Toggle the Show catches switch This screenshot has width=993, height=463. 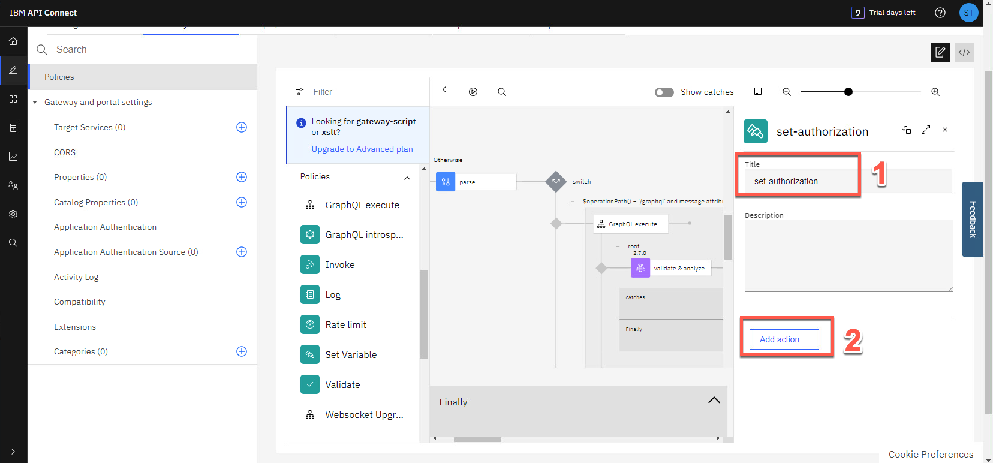click(x=664, y=92)
